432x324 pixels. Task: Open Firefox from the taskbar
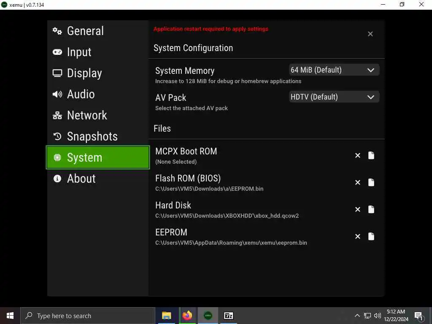(x=187, y=316)
